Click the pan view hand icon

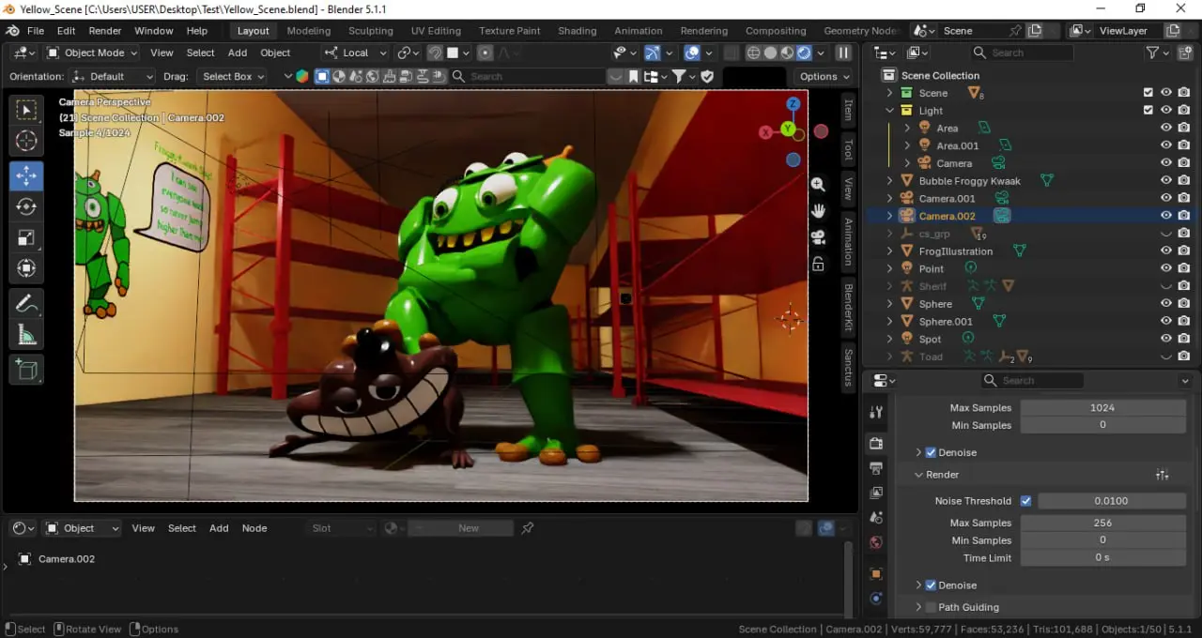[x=818, y=210]
